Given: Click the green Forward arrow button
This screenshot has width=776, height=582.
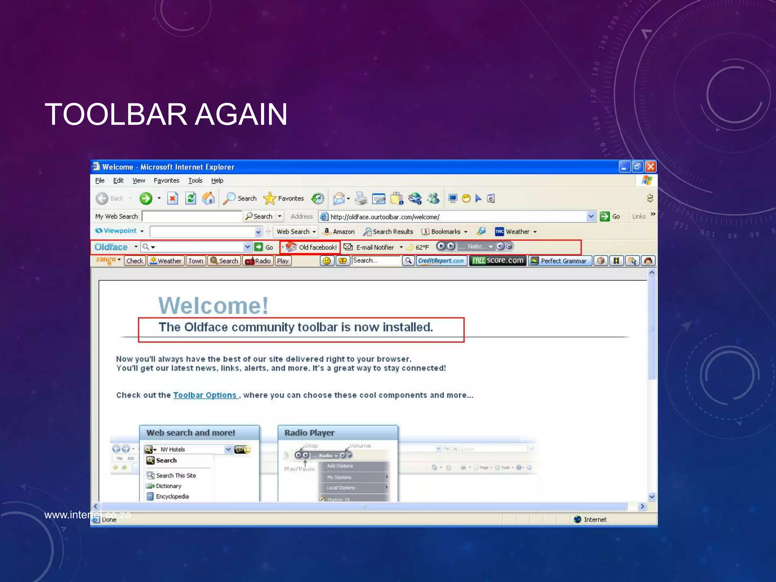Looking at the screenshot, I should click(146, 198).
